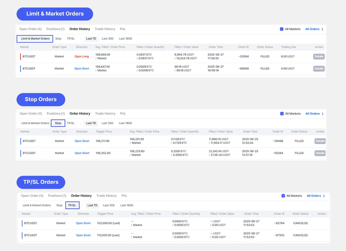Go to Positions (1) tab in top panel

coord(55,29)
